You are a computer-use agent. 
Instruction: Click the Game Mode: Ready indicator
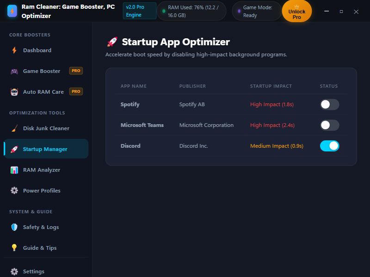click(257, 11)
